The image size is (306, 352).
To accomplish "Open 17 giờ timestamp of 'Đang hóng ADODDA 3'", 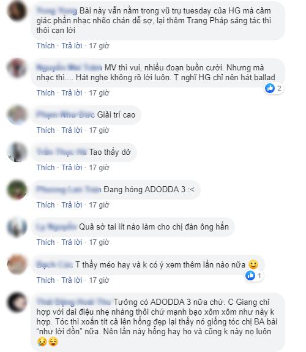I will pos(99,205).
